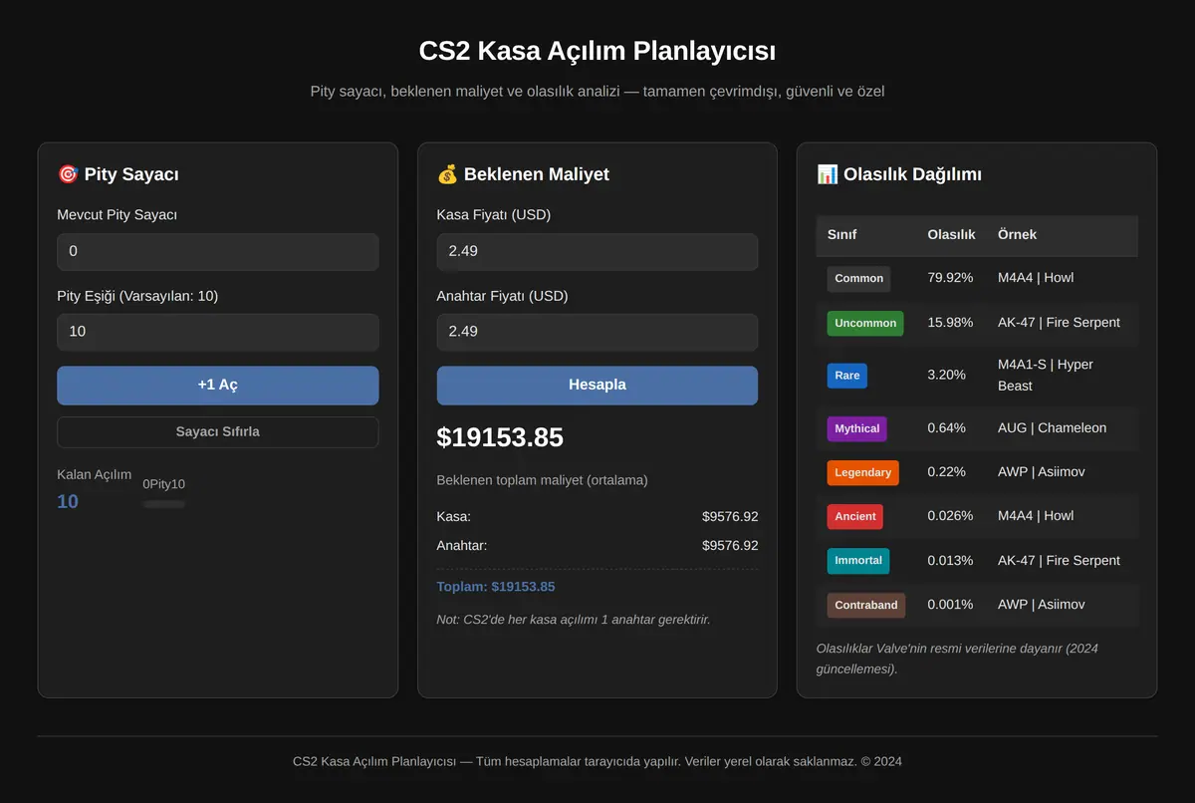Click the brown Contraband rarity badge
The image size is (1195, 803).
[x=865, y=605]
